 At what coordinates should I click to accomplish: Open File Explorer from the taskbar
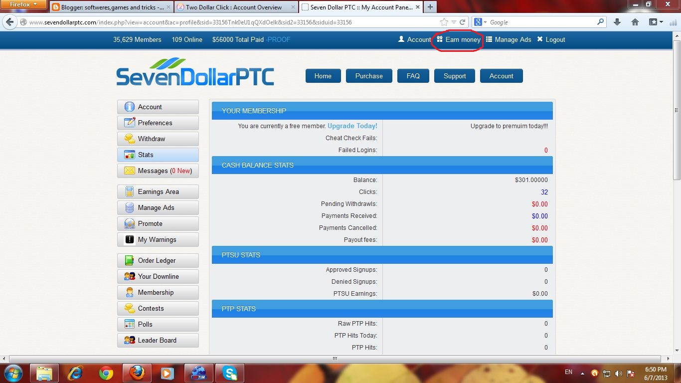44,373
